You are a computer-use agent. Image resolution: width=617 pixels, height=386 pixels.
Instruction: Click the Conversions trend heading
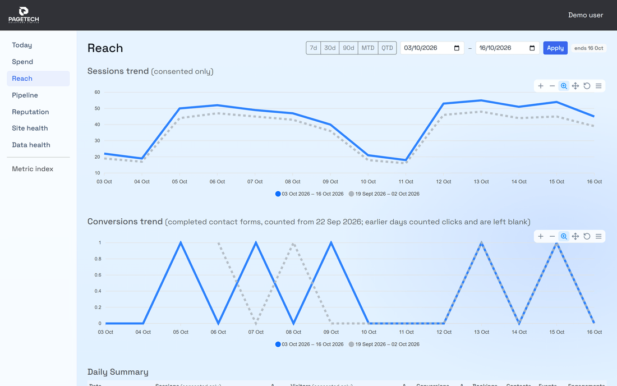[309, 222]
